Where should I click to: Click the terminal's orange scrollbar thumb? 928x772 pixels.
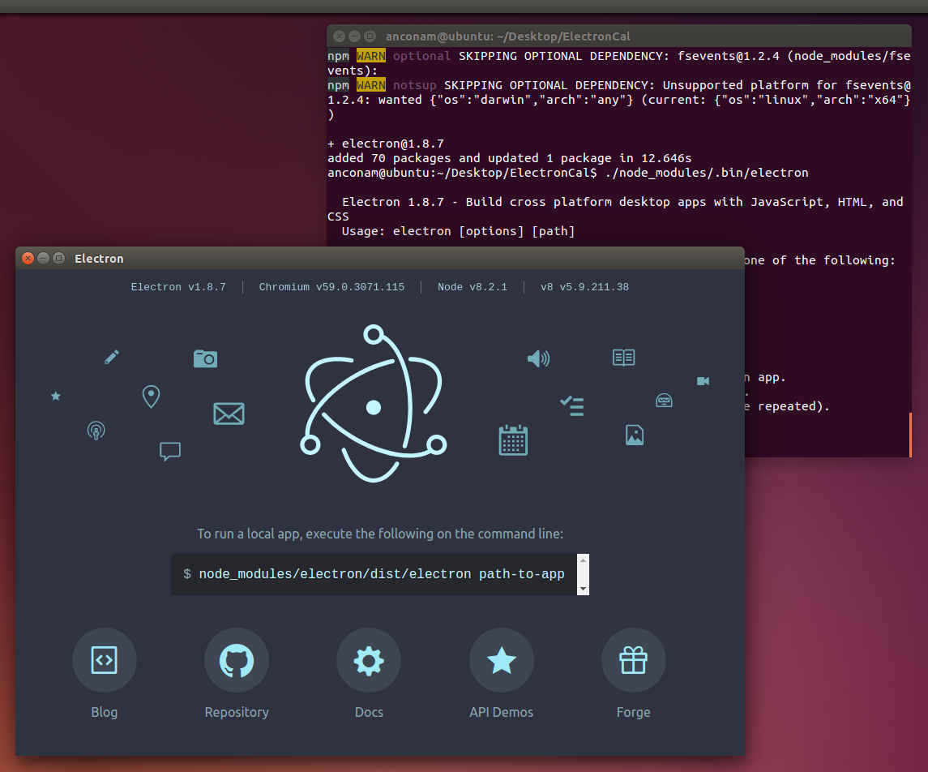pyautogui.click(x=910, y=435)
